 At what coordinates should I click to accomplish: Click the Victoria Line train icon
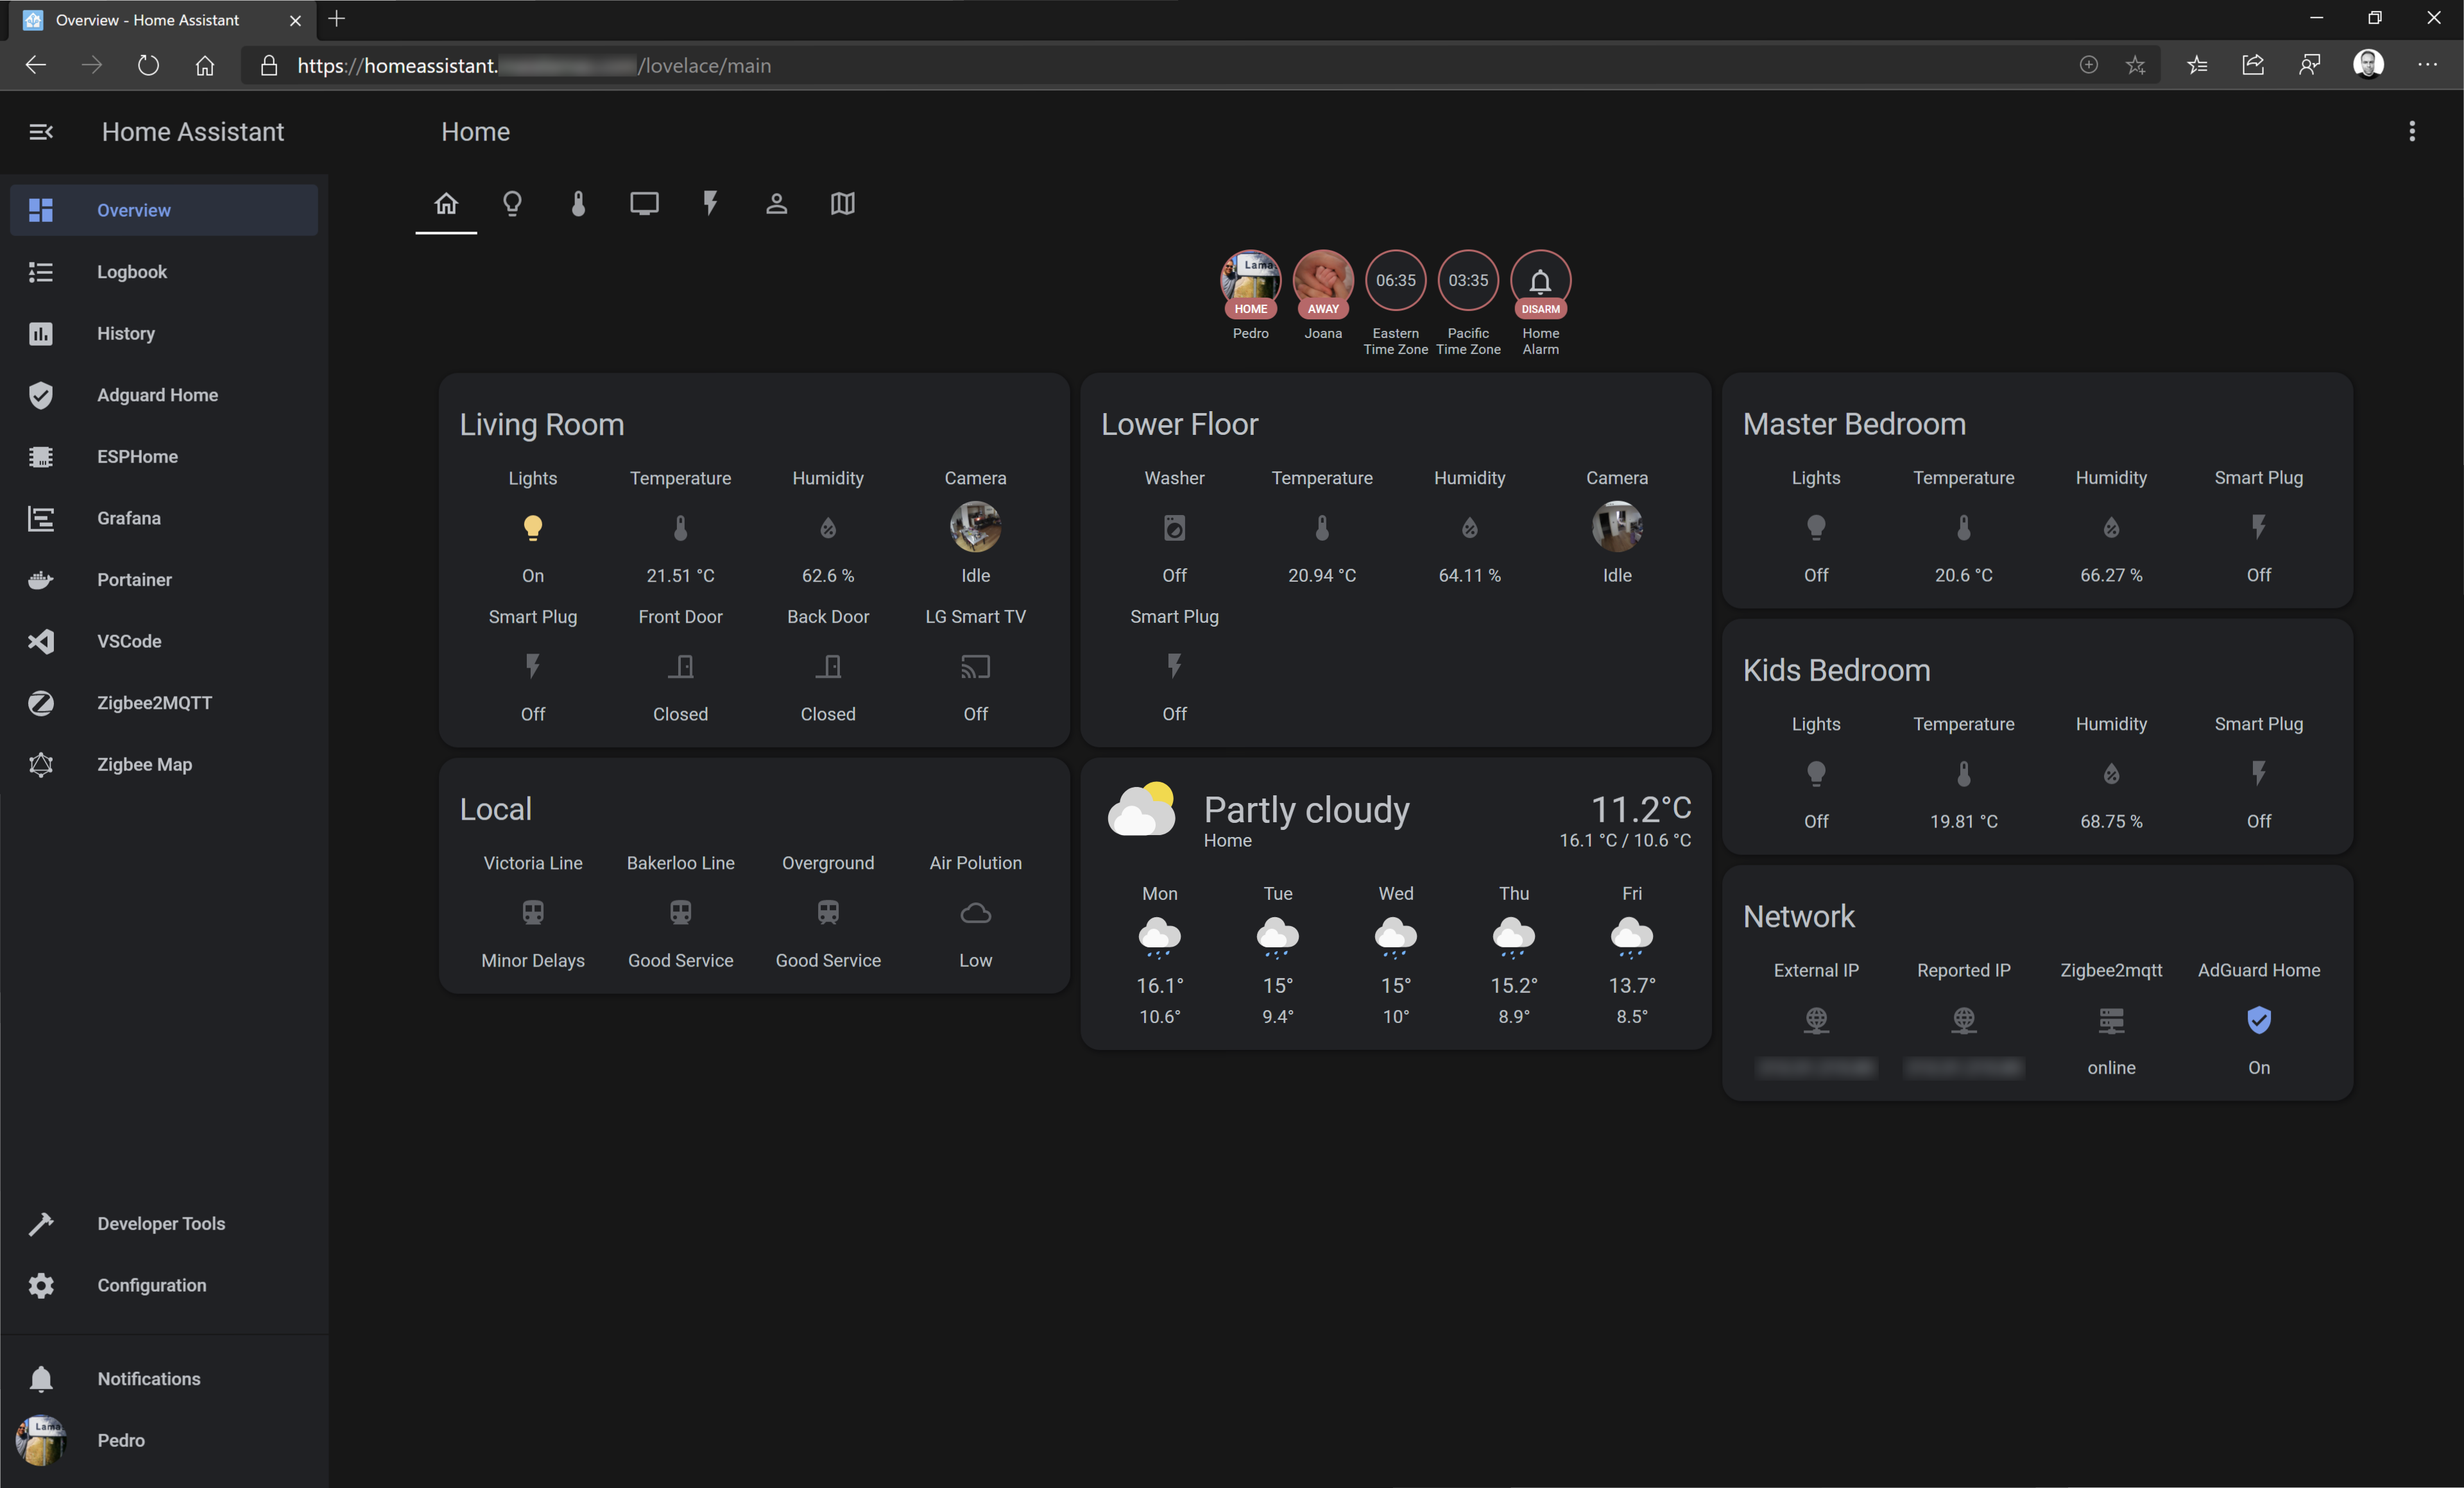pyautogui.click(x=532, y=911)
